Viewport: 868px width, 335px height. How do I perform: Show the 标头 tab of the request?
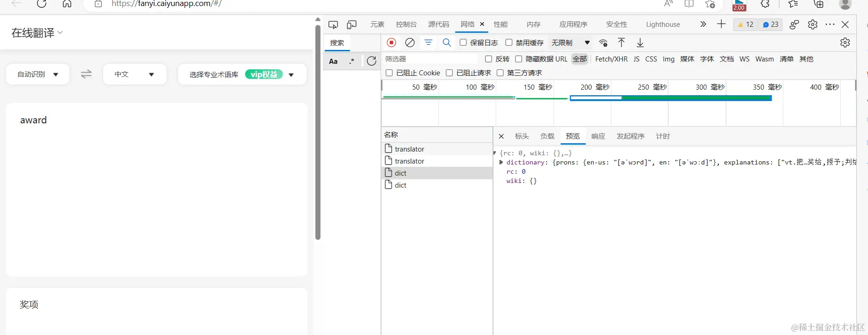[522, 136]
